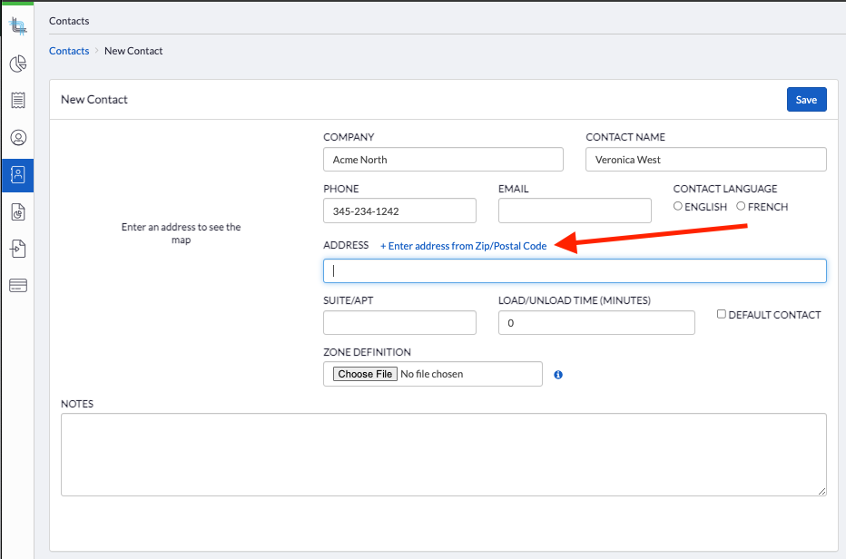
Task: Click the New Contact panel heading
Action: point(93,99)
